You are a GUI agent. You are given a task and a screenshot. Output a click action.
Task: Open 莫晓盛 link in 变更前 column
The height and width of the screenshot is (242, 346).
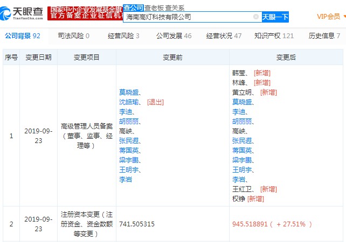click(129, 92)
